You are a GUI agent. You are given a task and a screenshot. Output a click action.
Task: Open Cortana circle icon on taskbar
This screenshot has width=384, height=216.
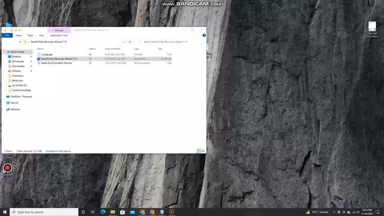(x=83, y=212)
